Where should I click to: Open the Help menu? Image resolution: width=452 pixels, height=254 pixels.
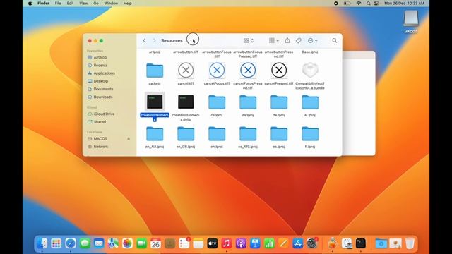[x=127, y=3]
